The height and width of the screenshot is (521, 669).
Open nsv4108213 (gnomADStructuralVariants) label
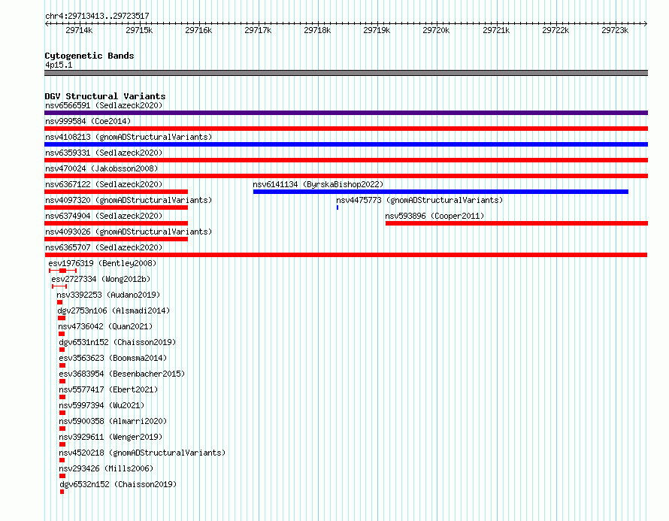coord(129,137)
